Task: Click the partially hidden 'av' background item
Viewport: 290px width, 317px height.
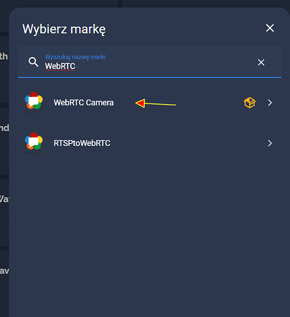Action: coord(4,271)
